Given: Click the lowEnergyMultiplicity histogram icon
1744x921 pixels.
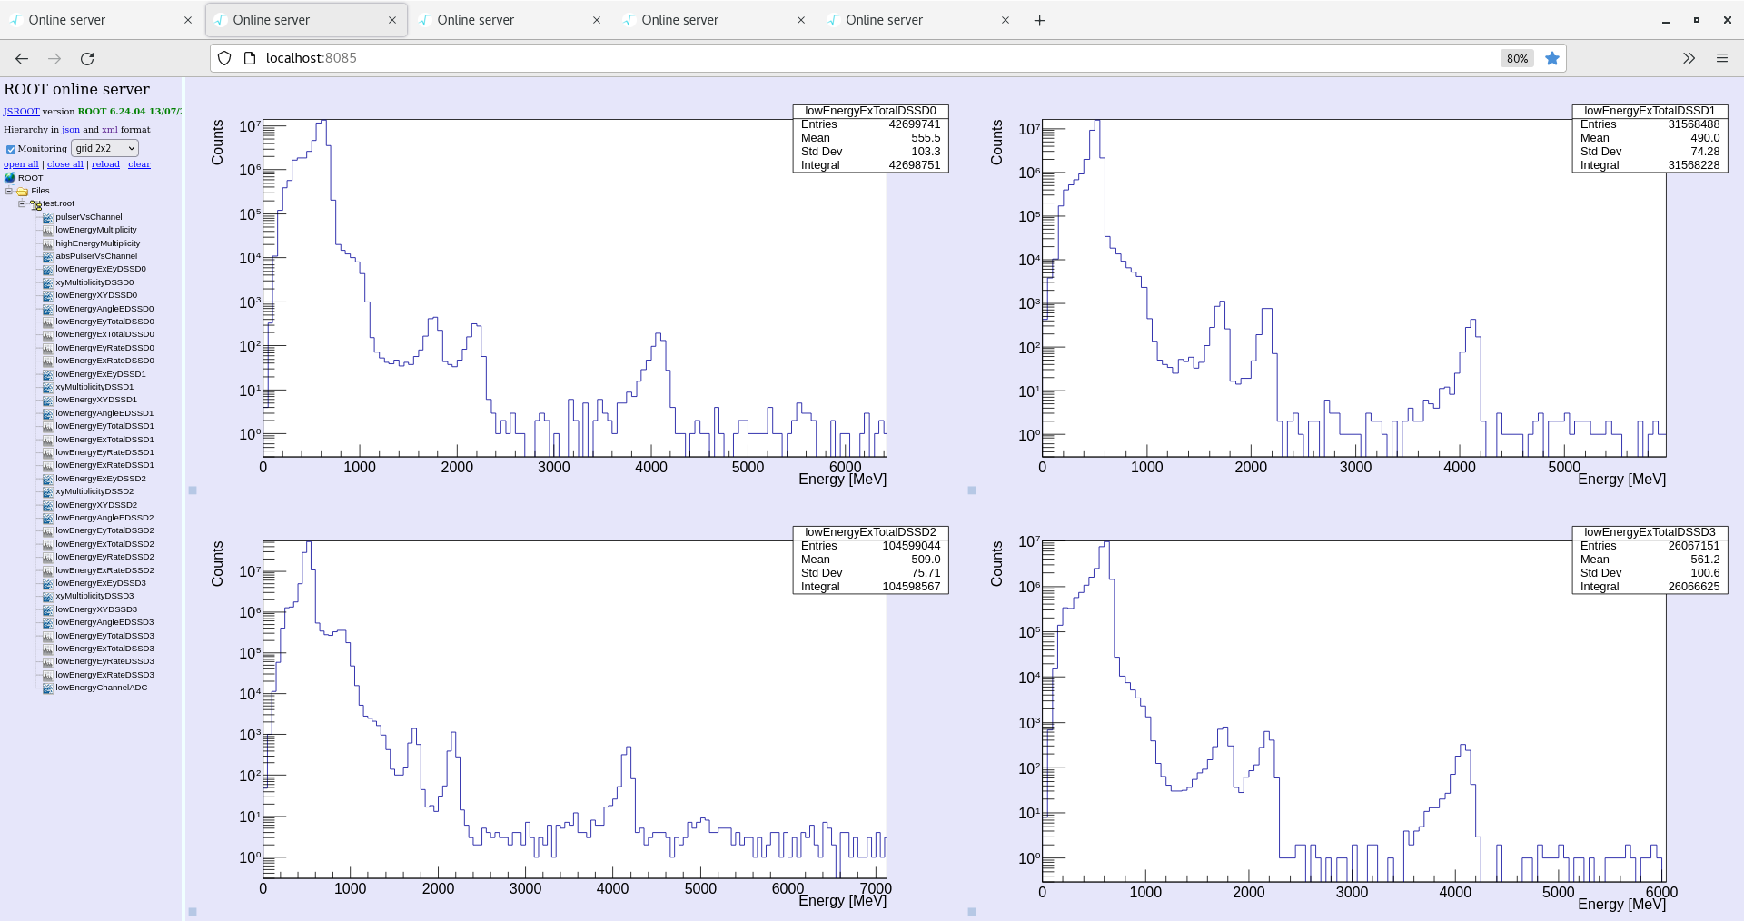Looking at the screenshot, I should click(47, 231).
